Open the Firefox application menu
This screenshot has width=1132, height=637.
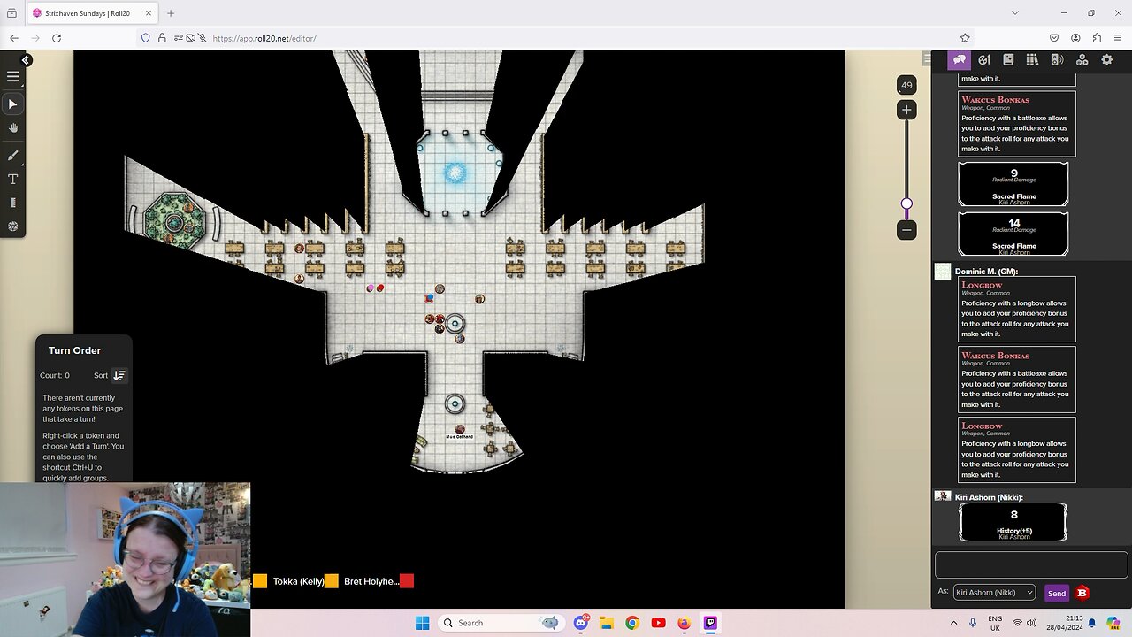(x=1118, y=38)
